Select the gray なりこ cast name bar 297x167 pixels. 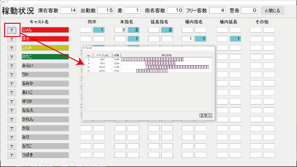click(x=45, y=146)
